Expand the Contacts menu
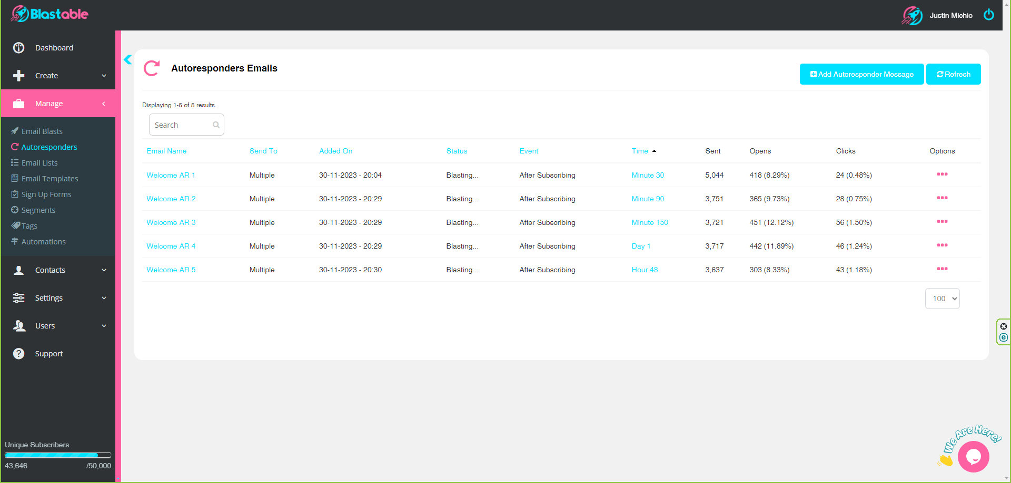1011x483 pixels. (58, 270)
